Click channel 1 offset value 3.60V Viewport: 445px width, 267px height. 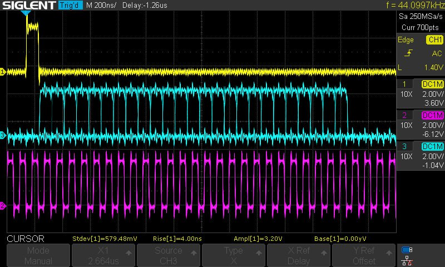coord(434,103)
